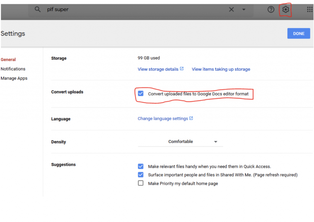Select the General settings tab
314x222 pixels.
(8, 60)
